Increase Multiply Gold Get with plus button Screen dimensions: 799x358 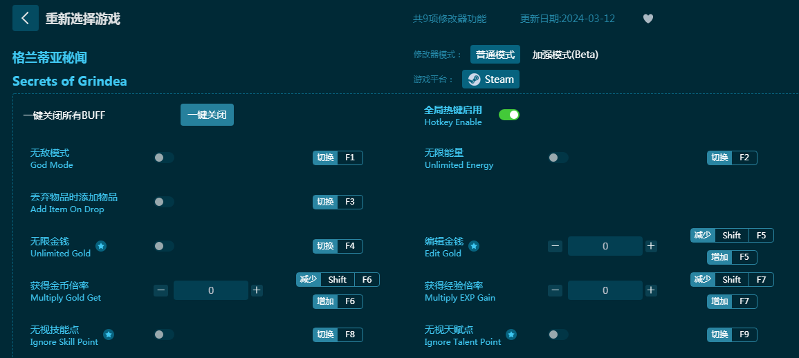coord(257,290)
